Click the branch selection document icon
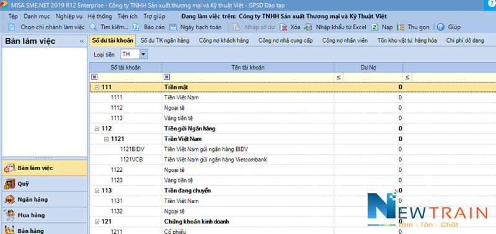 click(x=11, y=27)
